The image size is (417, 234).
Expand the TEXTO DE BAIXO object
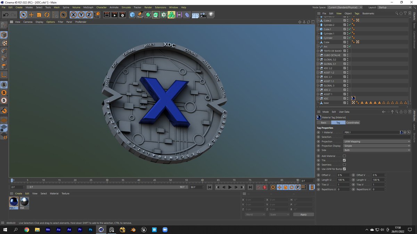[x=318, y=51]
